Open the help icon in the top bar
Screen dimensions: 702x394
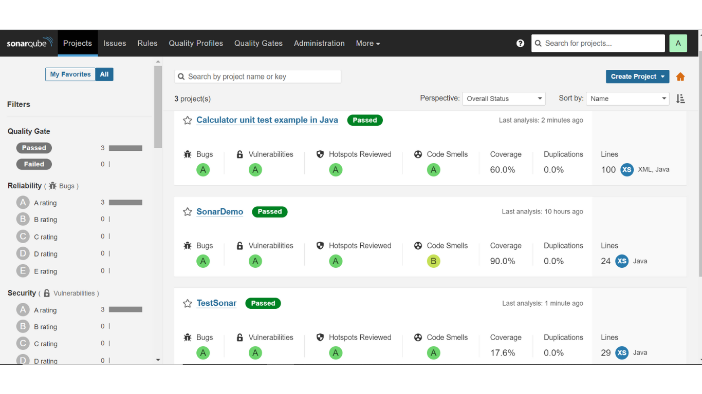click(520, 43)
